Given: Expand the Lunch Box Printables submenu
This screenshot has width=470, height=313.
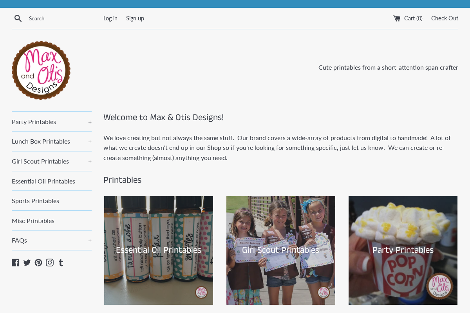Looking at the screenshot, I should click(x=89, y=141).
